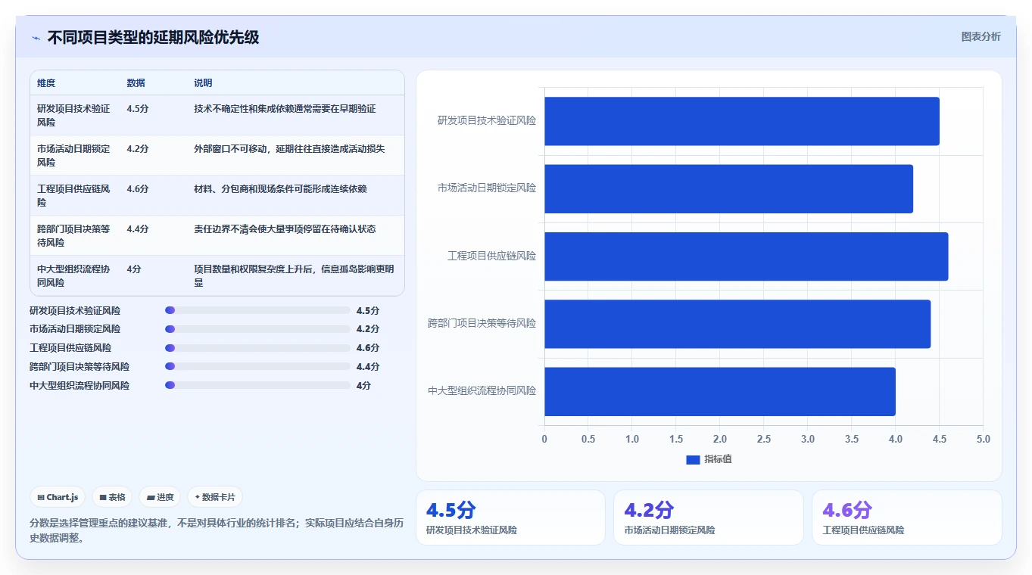
Task: Click the progress list label 中大型组织流程协同风险
Action: [x=80, y=386]
